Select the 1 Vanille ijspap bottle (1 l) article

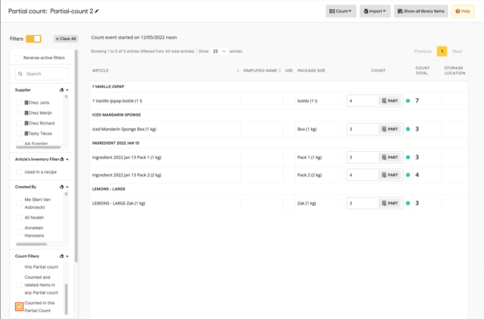click(117, 100)
